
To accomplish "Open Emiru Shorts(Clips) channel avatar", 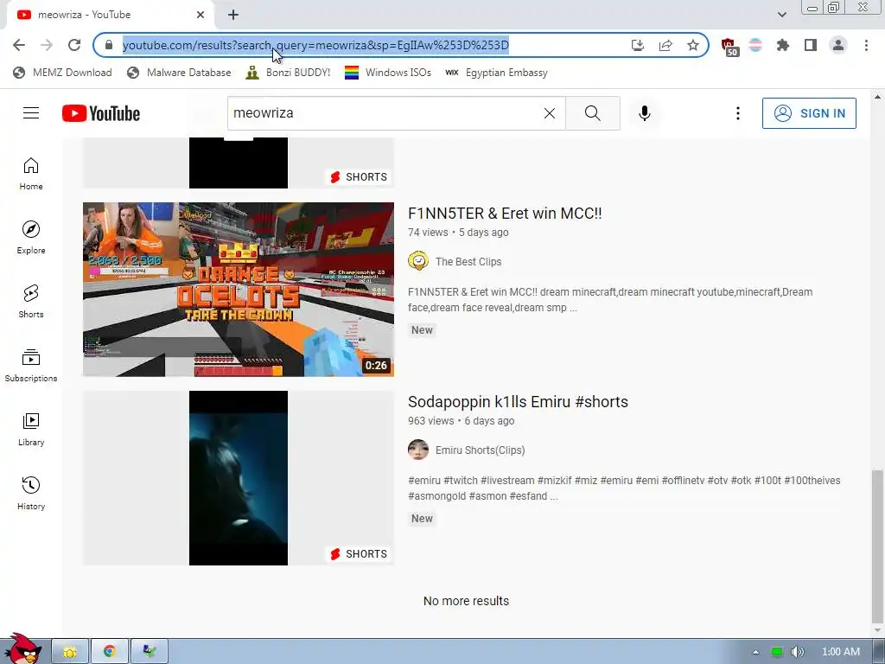I will 418,450.
